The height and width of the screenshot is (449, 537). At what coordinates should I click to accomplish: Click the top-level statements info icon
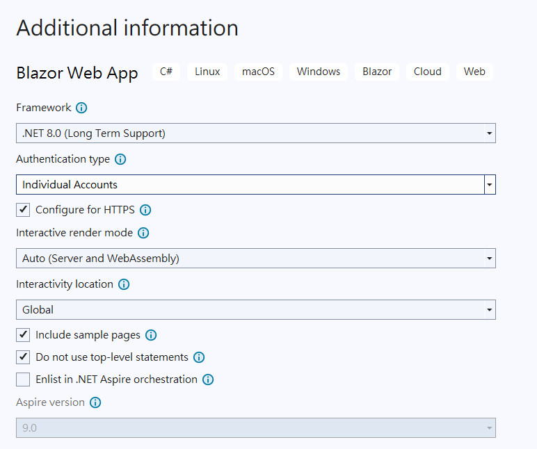[x=199, y=357]
